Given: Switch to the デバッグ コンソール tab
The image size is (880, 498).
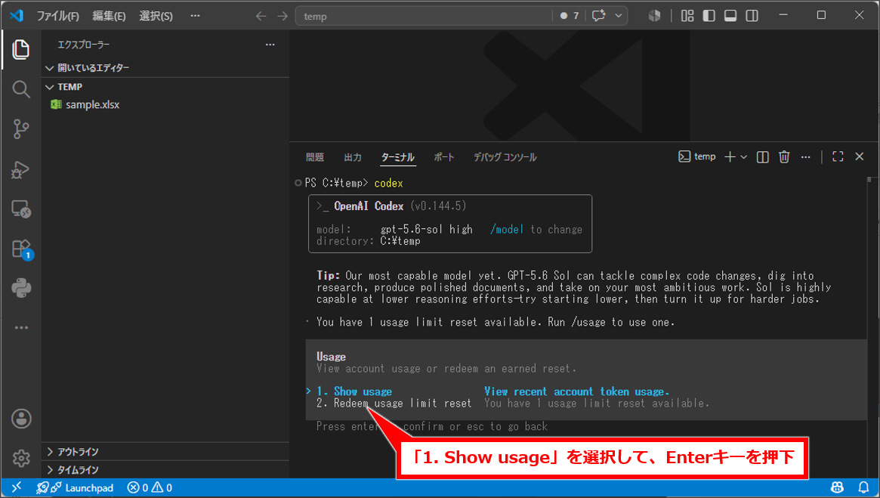Looking at the screenshot, I should [505, 157].
